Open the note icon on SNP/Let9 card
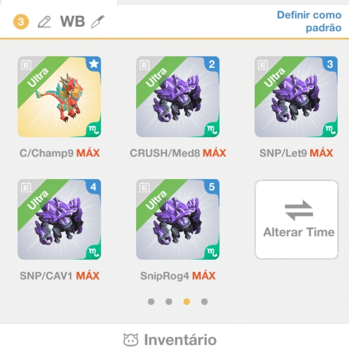Viewport: 349px width, 351px height. [x=263, y=65]
